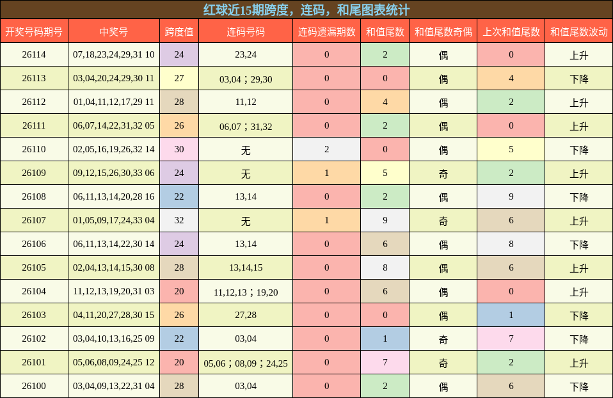Viewport: 613px width, 398px height.
Task: Select consecutive numbers 06,07;31,32
Action: pyautogui.click(x=246, y=126)
